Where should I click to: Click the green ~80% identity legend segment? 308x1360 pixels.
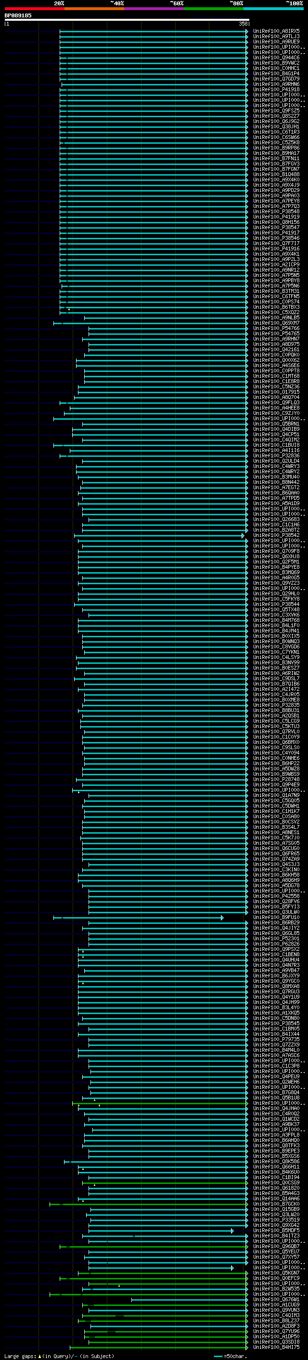click(214, 9)
